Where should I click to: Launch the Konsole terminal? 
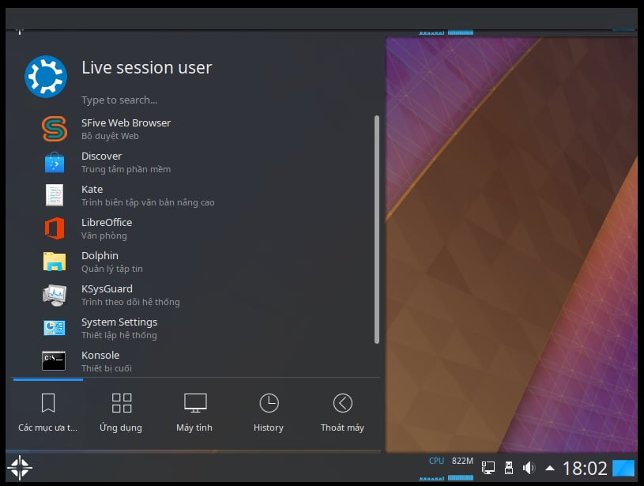point(100,361)
